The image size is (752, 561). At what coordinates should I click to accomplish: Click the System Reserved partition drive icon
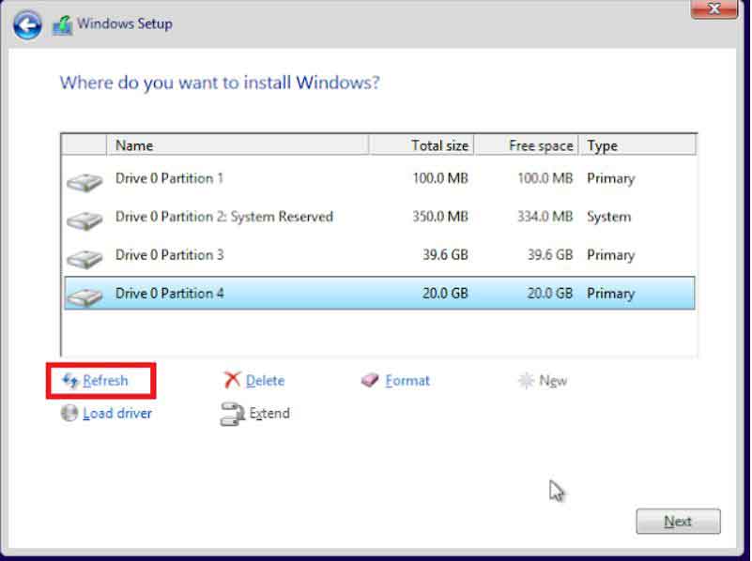pyautogui.click(x=84, y=220)
